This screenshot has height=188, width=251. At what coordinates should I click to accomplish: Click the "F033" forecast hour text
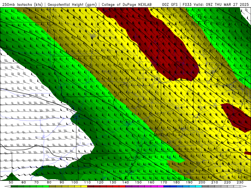(187, 4)
